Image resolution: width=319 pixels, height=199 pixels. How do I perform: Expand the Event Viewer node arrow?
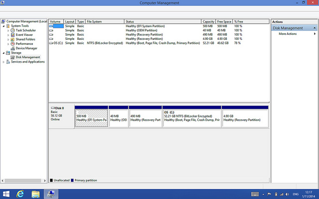pyautogui.click(x=8, y=35)
